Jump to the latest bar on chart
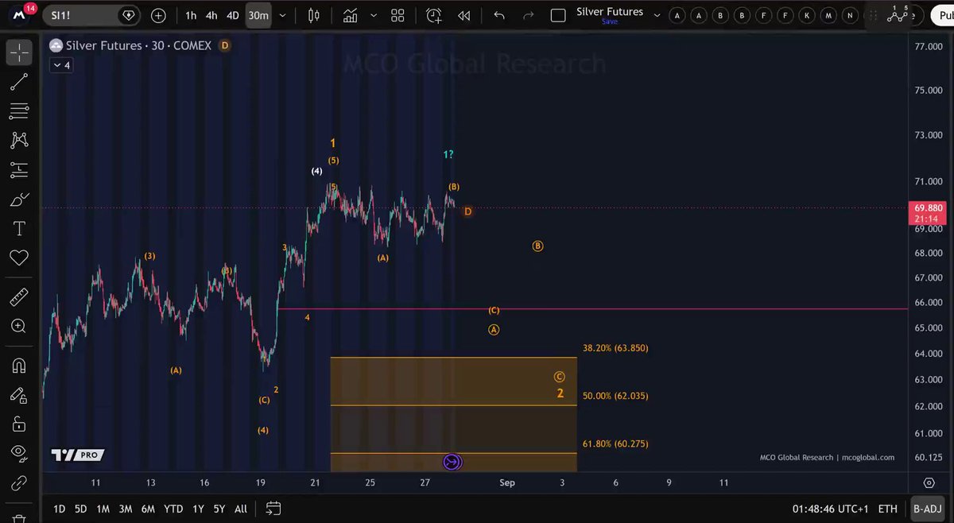 pyautogui.click(x=452, y=462)
